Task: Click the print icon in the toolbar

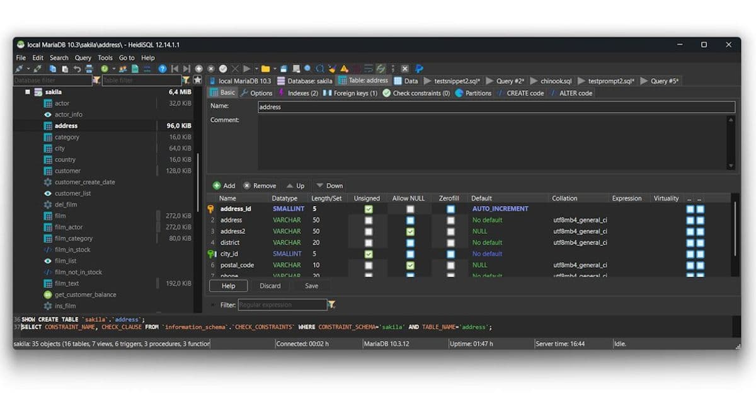Action: pyautogui.click(x=89, y=69)
